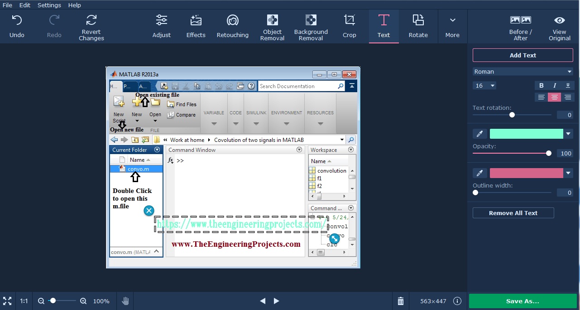Open the File menu
The width and height of the screenshot is (580, 310).
point(7,5)
